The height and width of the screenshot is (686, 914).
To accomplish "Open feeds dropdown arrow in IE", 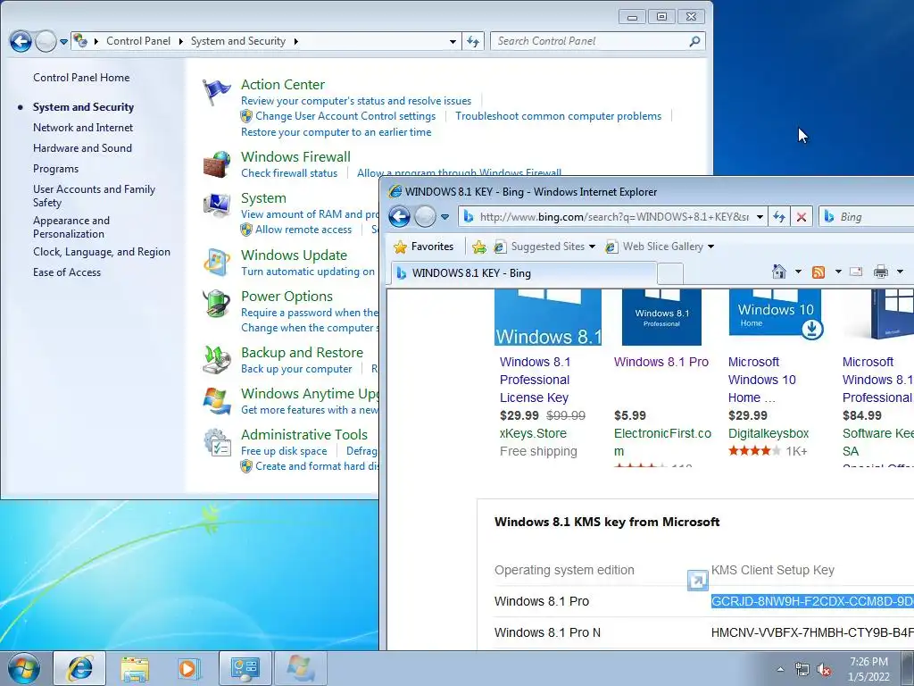I will [x=838, y=272].
